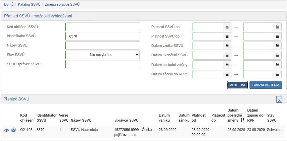Viewport: 287px width, 141px height.
Task: Click the Identifikátor SSVÚ field containing 8370
Action: pyautogui.click(x=102, y=36)
